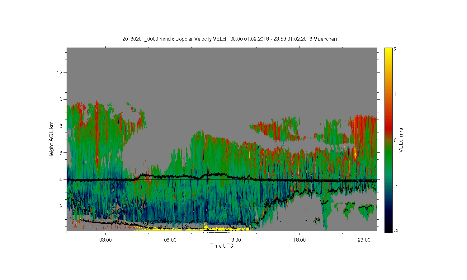
Task: Click the colorbar value -1
Action: click(395, 186)
